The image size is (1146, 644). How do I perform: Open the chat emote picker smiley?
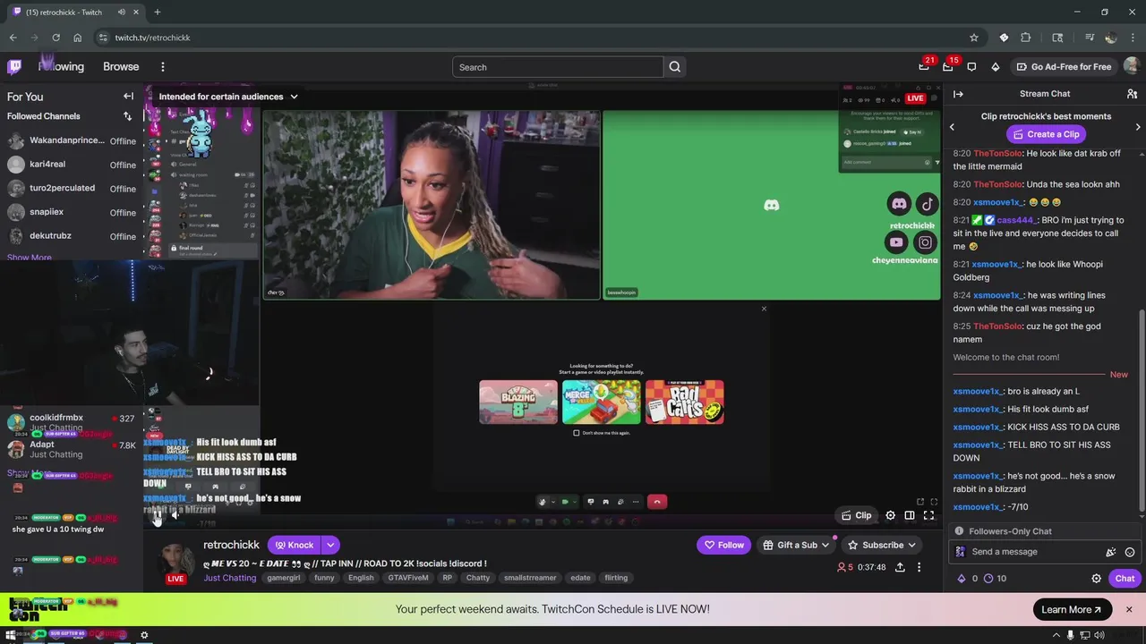pyautogui.click(x=1130, y=552)
